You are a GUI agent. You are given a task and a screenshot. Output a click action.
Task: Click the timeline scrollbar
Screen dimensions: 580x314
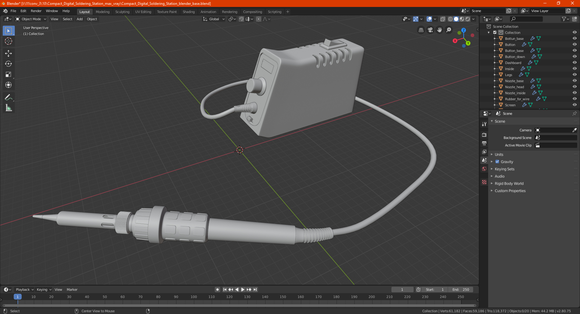pyautogui.click(x=239, y=306)
